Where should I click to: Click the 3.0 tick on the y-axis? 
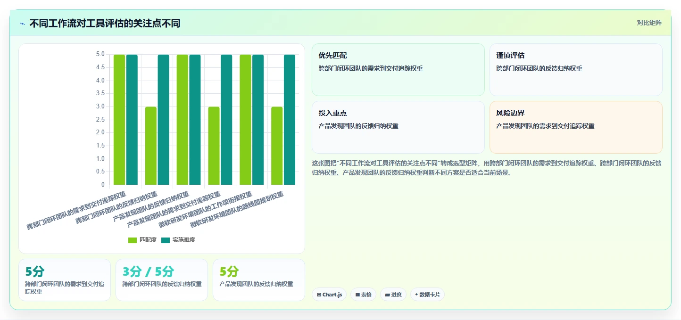pyautogui.click(x=100, y=107)
